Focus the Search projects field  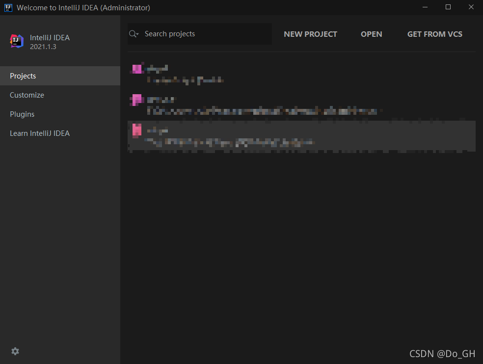tap(200, 34)
